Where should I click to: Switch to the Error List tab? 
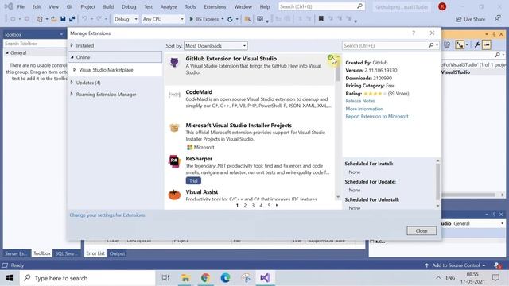coord(95,253)
